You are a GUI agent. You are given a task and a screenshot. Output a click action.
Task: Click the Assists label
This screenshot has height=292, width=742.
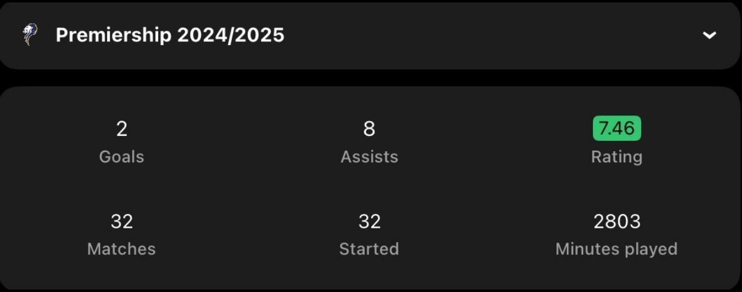point(369,157)
